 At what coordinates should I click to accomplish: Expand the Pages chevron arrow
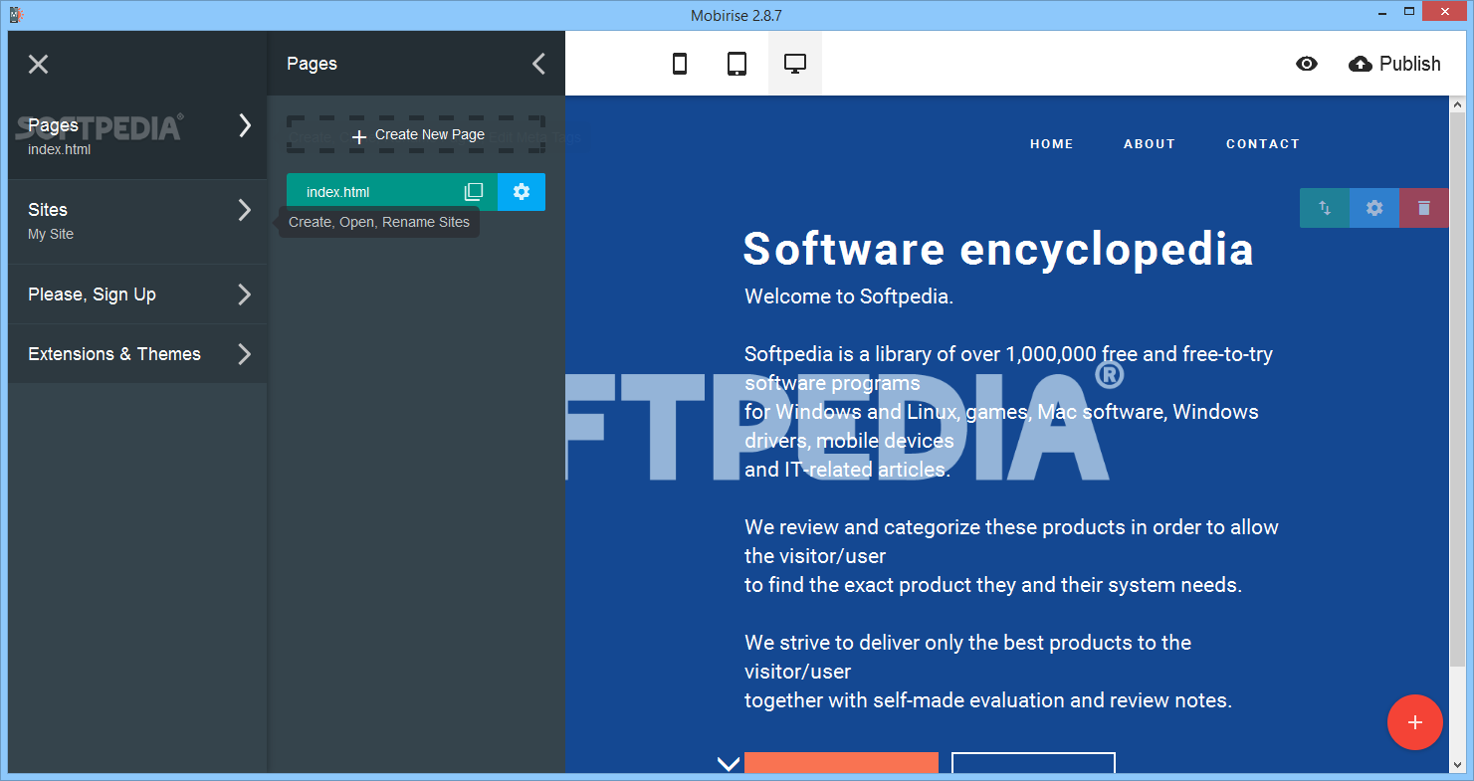[245, 125]
